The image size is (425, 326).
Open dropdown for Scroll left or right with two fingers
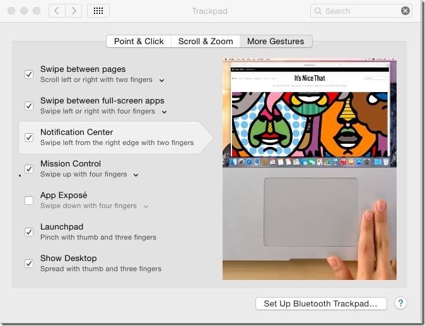point(161,81)
